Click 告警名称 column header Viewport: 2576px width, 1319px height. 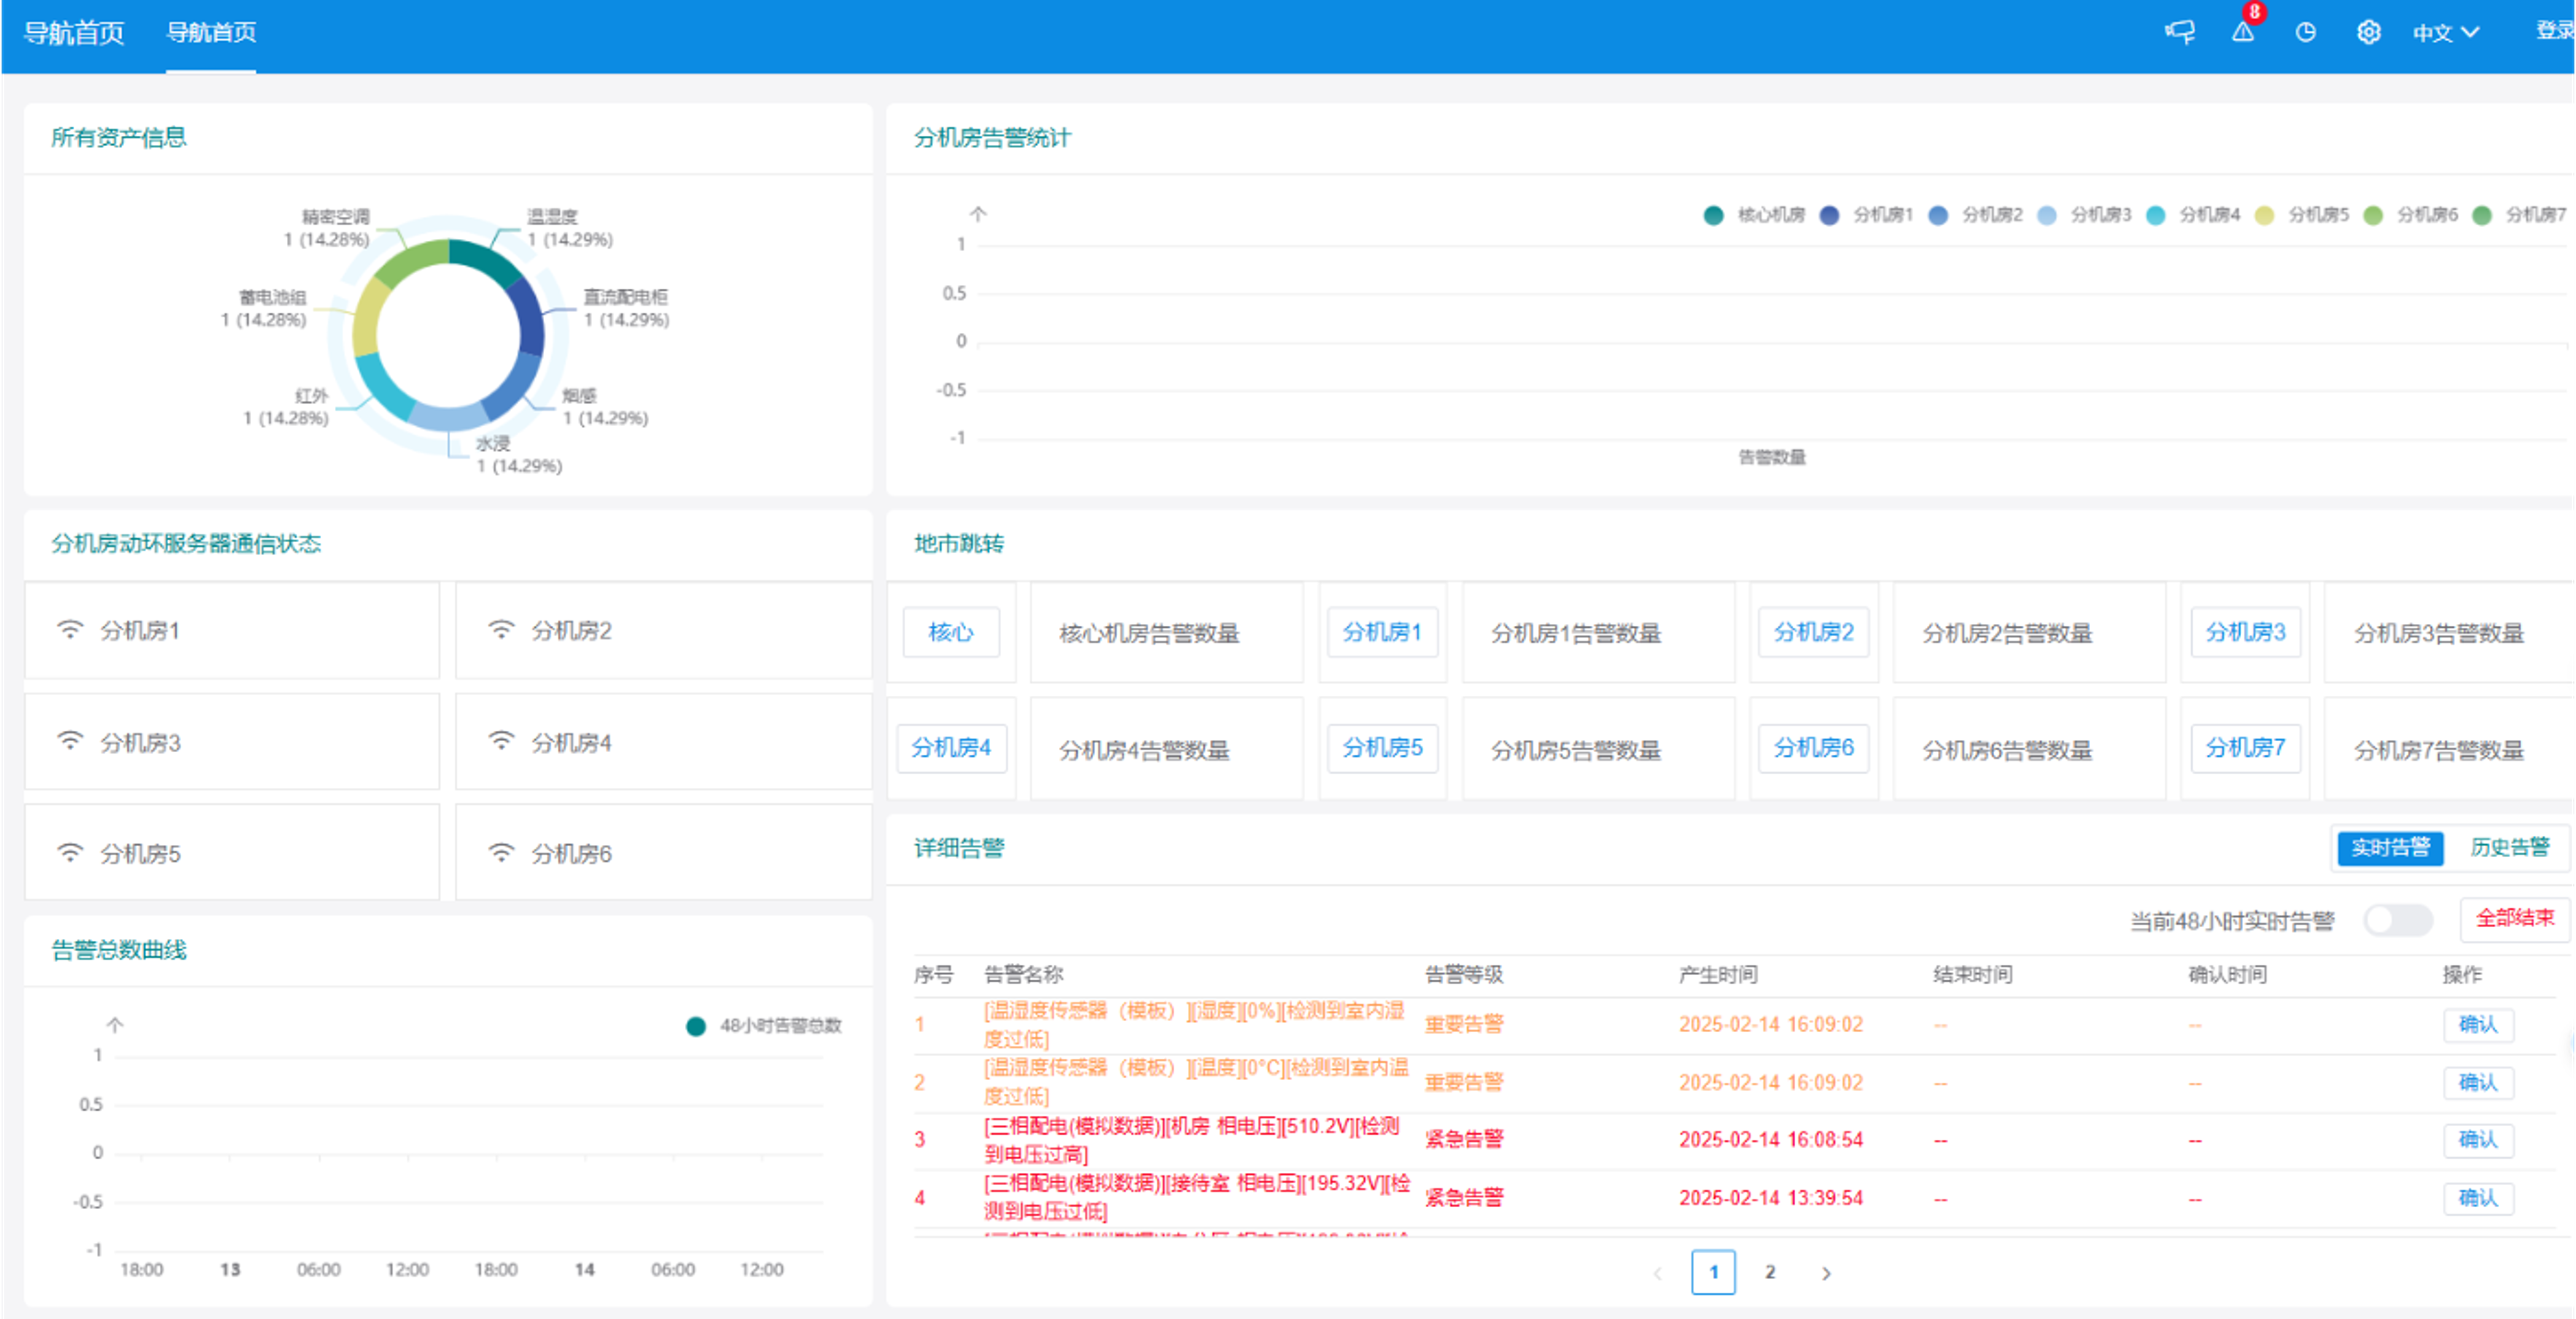click(x=1023, y=975)
